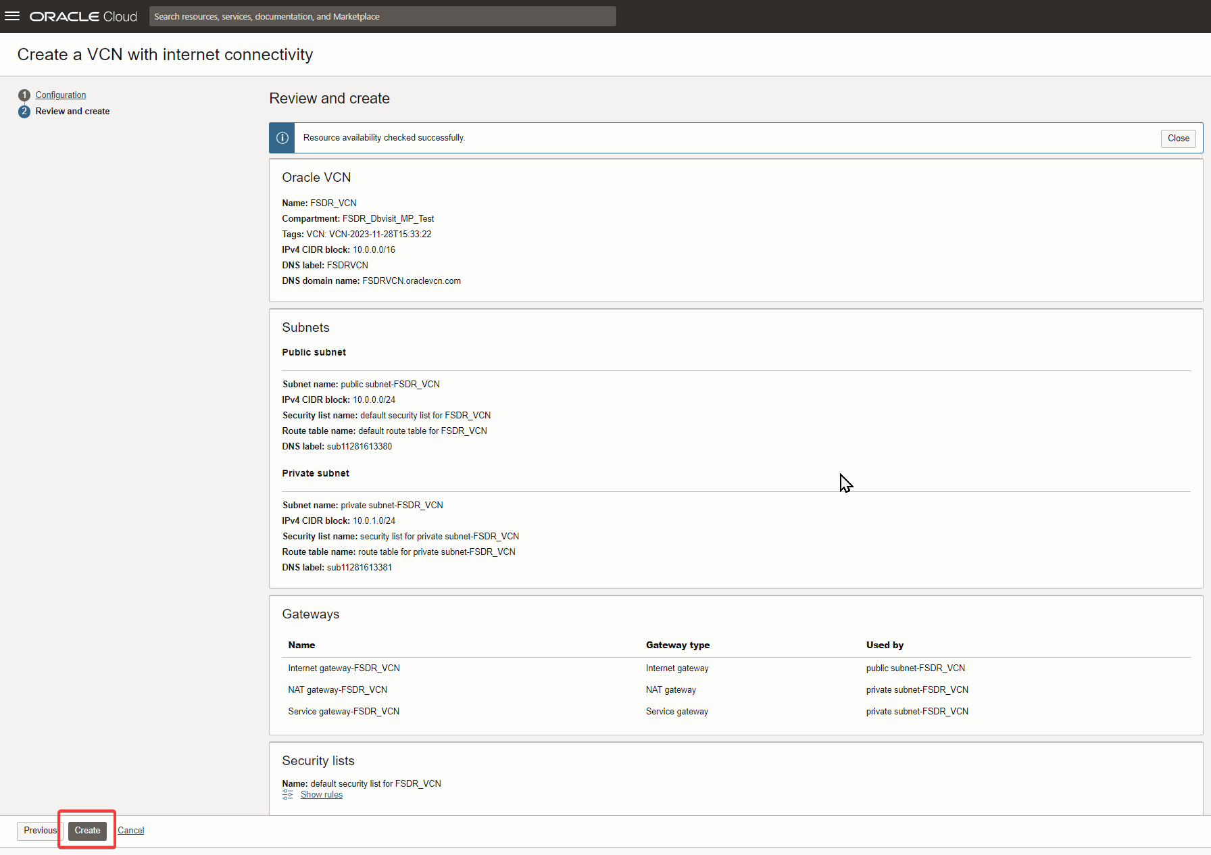Click the info icon in availability banner

pyautogui.click(x=282, y=138)
